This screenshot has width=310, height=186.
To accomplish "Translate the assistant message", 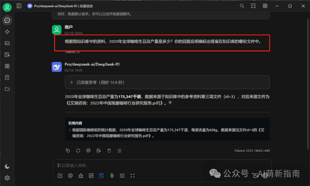I will pyautogui.click(x=99, y=151).
